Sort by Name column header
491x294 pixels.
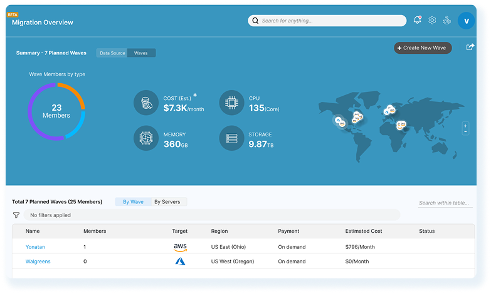33,231
